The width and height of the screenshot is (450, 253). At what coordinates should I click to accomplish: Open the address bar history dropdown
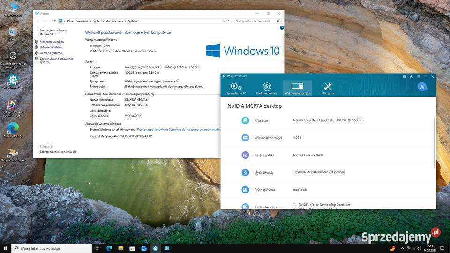click(224, 21)
